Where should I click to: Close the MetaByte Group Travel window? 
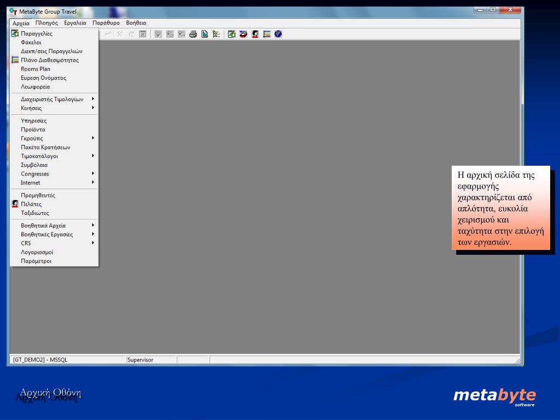(x=510, y=10)
